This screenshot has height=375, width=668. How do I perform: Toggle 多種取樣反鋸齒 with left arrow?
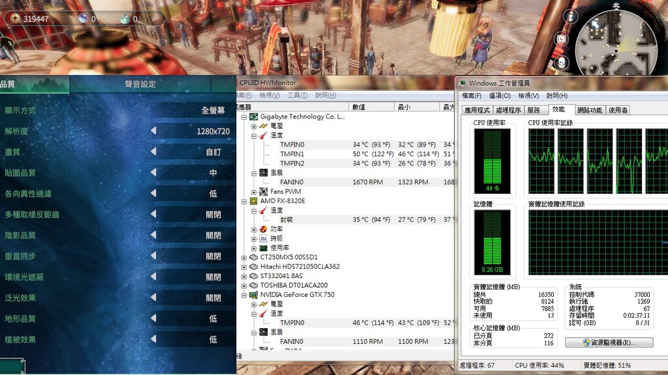[153, 214]
